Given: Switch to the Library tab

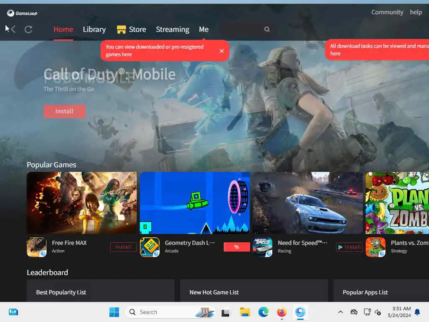Looking at the screenshot, I should 94,29.
